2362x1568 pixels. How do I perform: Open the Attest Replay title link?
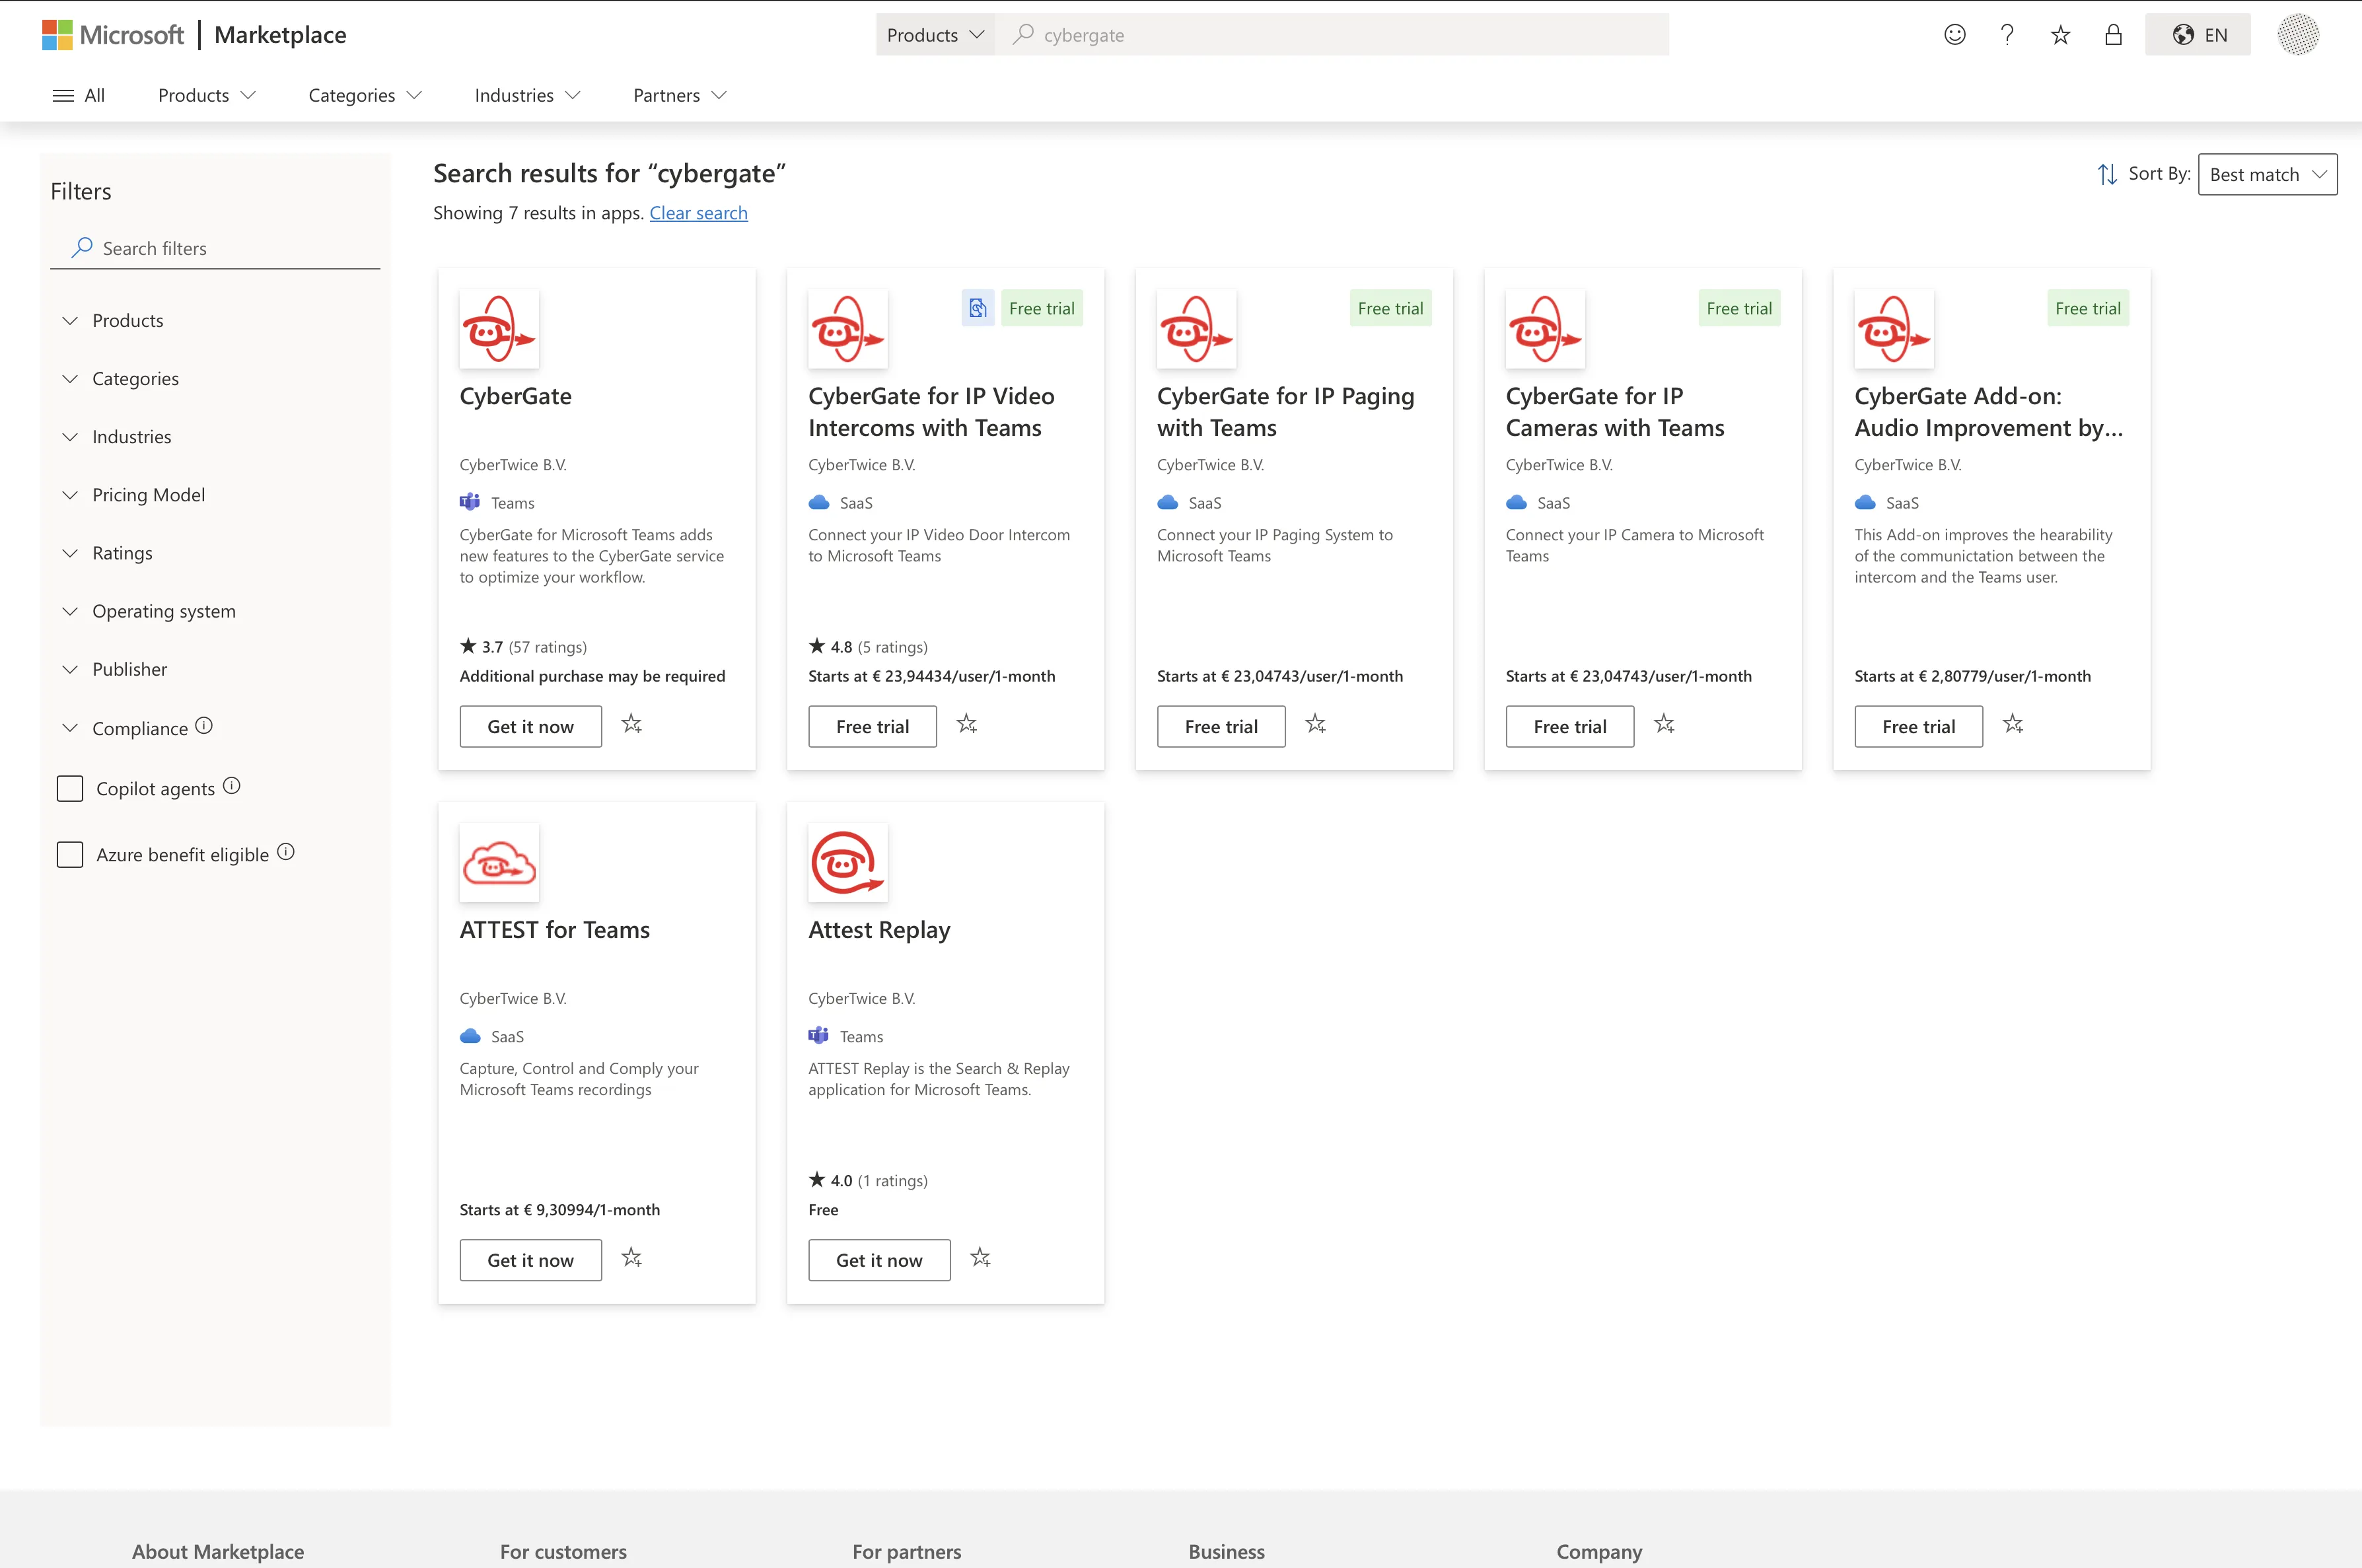[879, 930]
